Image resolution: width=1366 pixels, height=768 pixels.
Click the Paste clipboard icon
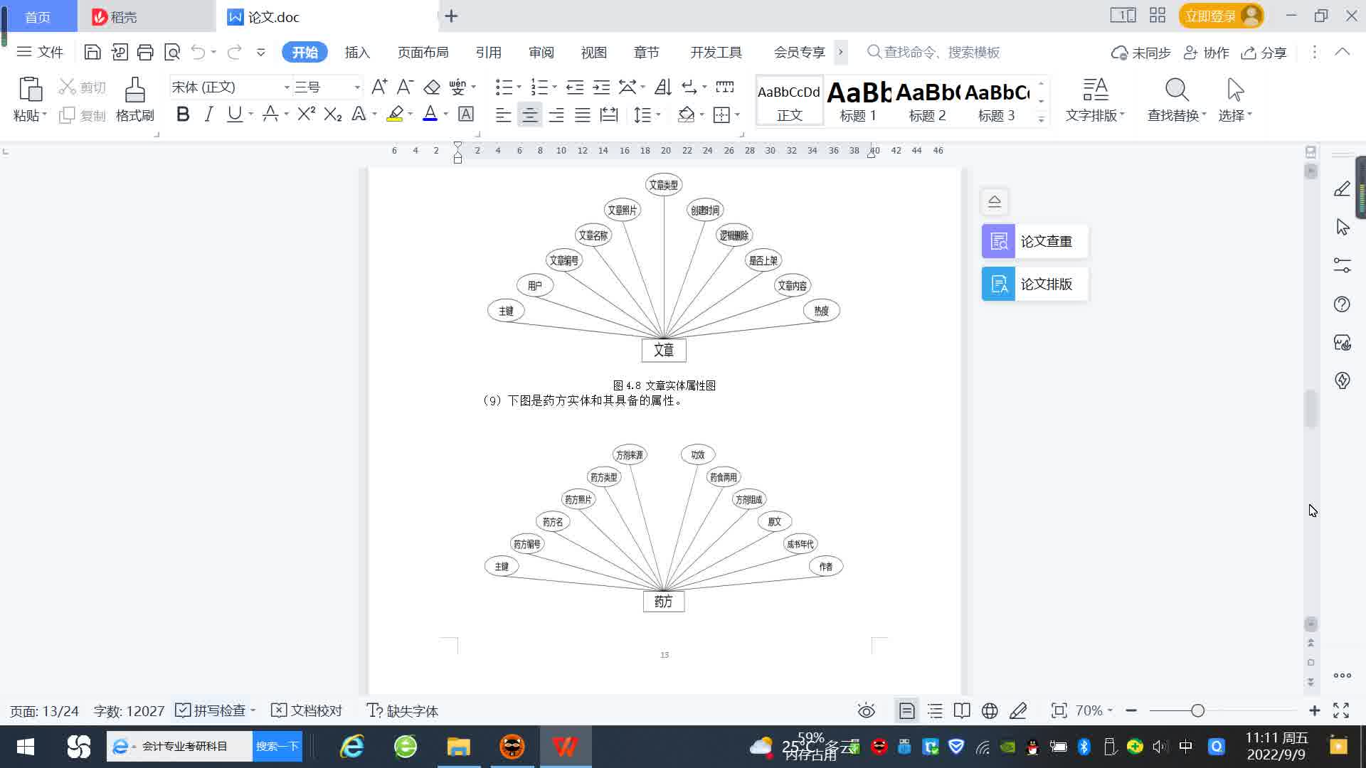(30, 90)
